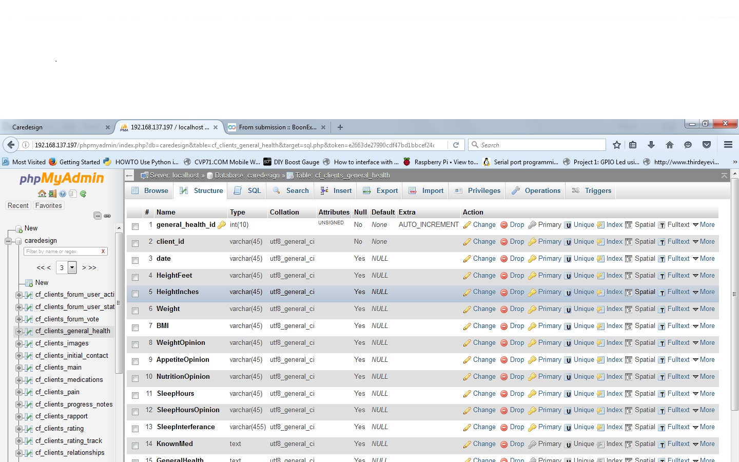This screenshot has height=462, width=739.
Task: Select the SleepHours row checkbox
Action: (135, 395)
